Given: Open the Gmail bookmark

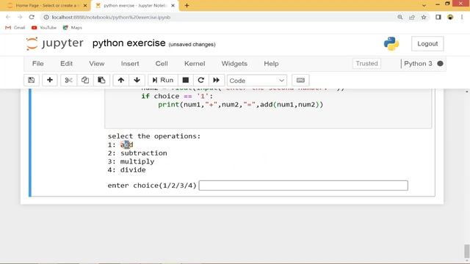Looking at the screenshot, I should (15, 28).
